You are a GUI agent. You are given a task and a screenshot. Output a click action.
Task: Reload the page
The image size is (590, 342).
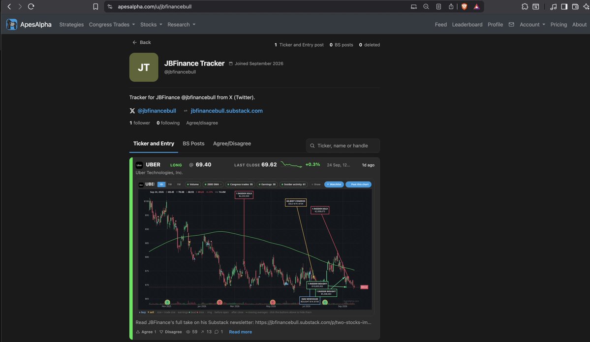(31, 6)
